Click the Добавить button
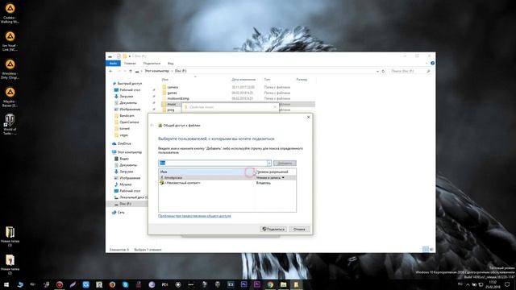 pyautogui.click(x=285, y=163)
